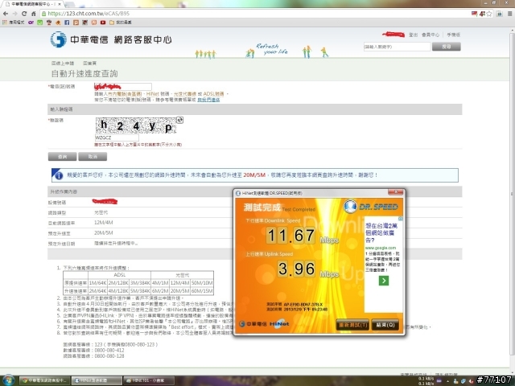Open the Yahoo bookmark icon

click(x=31, y=23)
